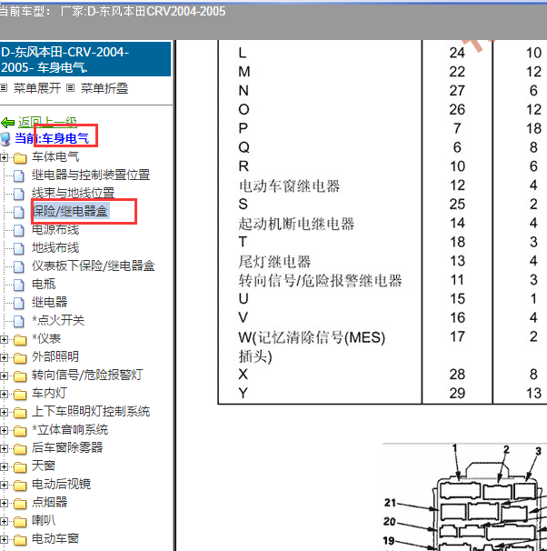Click the 车内灯 folder icon
The width and height of the screenshot is (547, 551).
pos(20,395)
